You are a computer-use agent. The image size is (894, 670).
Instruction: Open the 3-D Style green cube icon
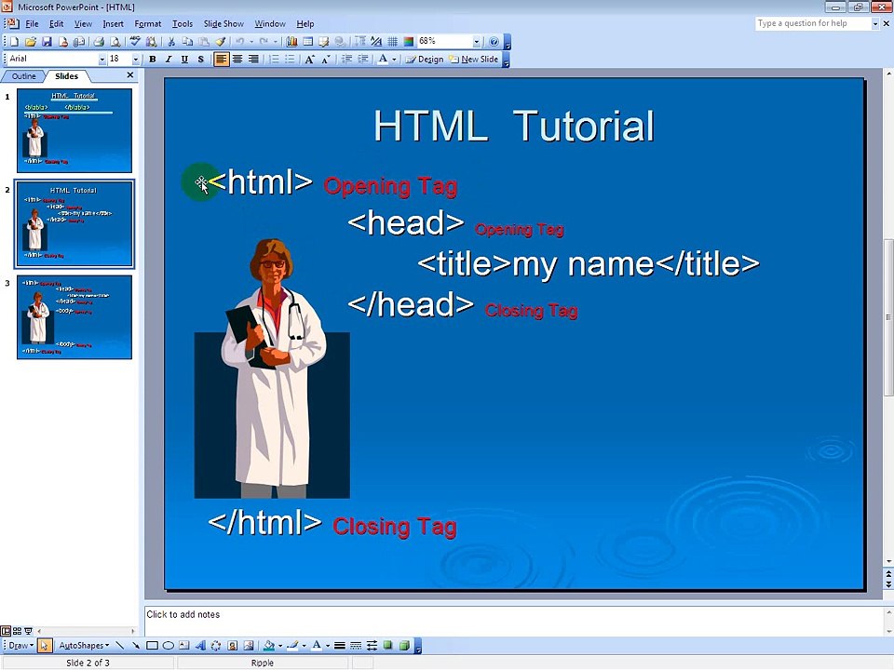(x=404, y=646)
